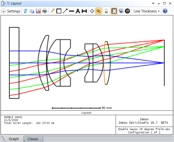
Task: Activate the measurement H-bar tool
Action: click(x=84, y=11)
